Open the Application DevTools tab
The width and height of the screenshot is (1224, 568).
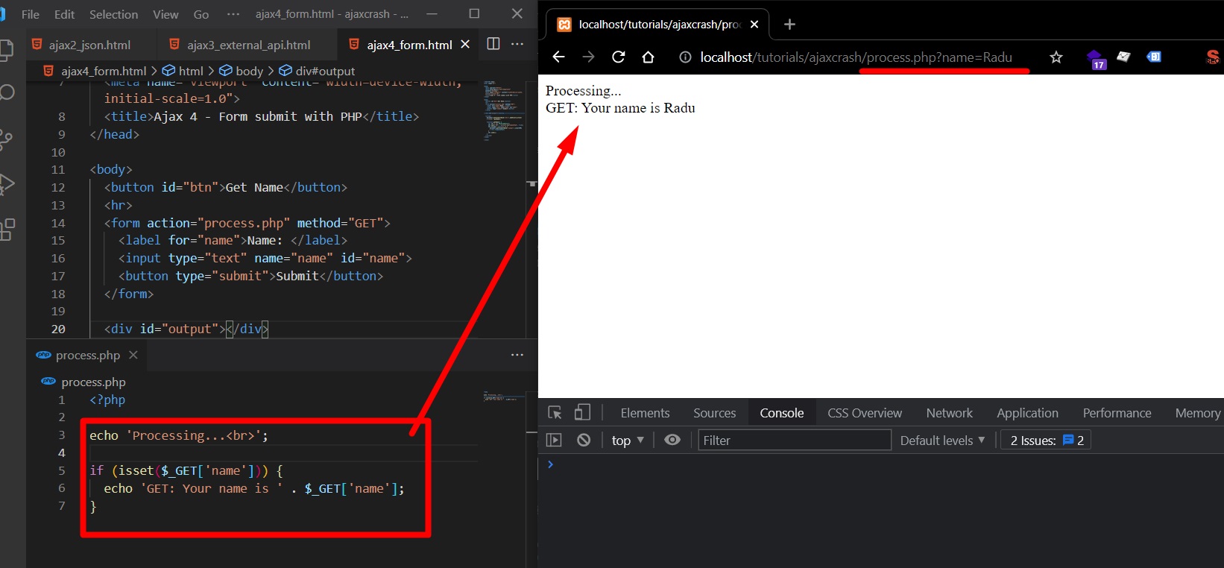1027,412
